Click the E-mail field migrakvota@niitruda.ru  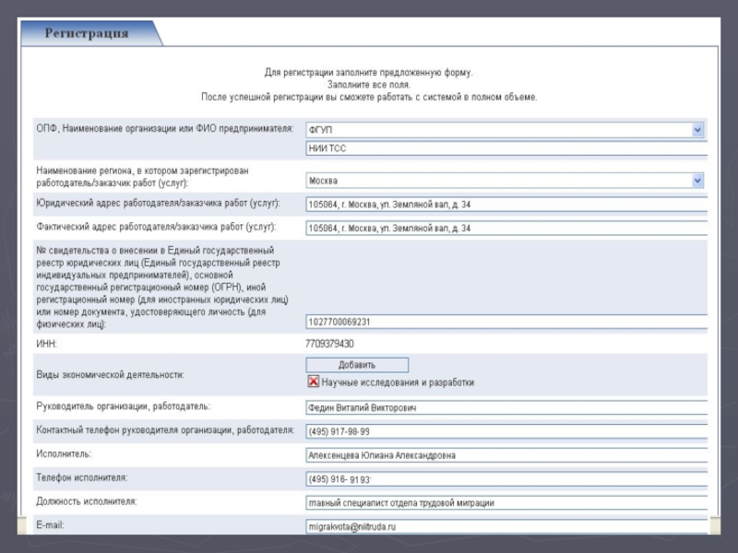506,526
